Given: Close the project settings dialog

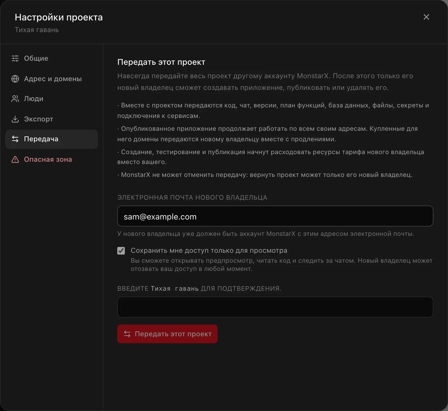Looking at the screenshot, I should coord(426,17).
